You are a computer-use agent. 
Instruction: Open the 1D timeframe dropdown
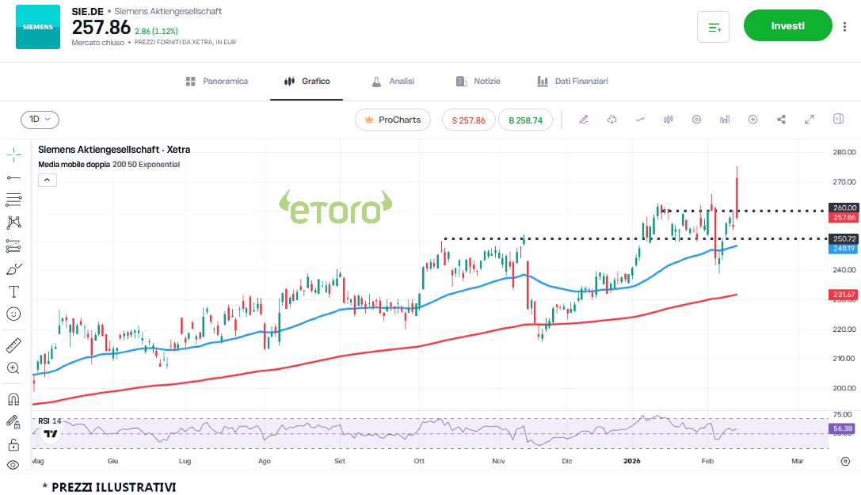coord(40,120)
